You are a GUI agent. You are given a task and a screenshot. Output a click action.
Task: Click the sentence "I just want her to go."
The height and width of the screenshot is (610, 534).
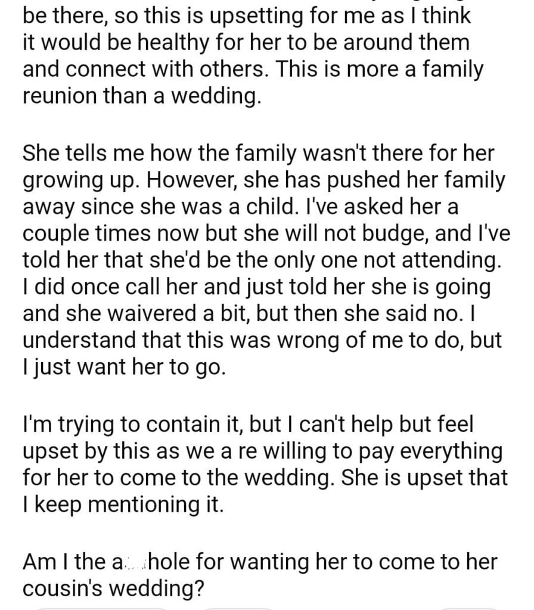[x=124, y=364]
